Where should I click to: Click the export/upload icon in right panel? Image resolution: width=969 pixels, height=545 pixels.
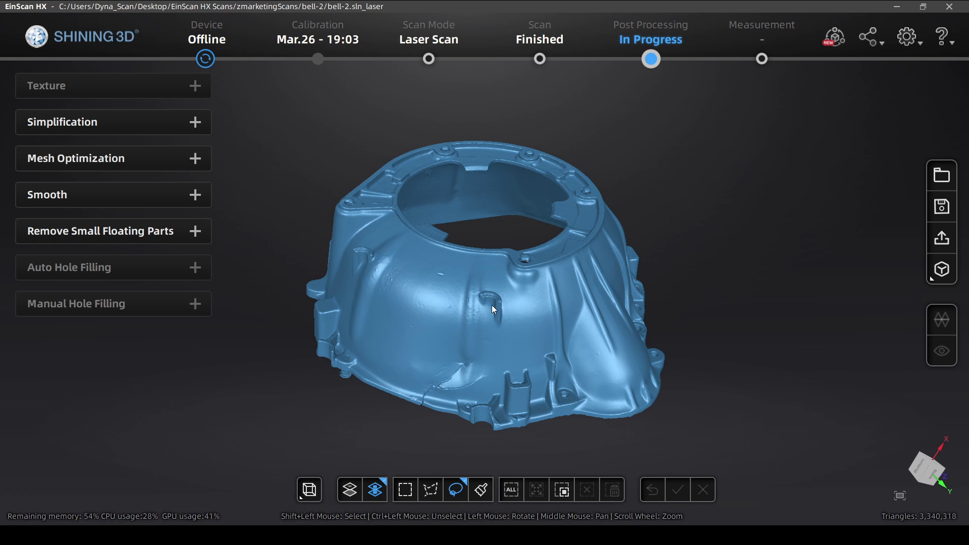941,238
